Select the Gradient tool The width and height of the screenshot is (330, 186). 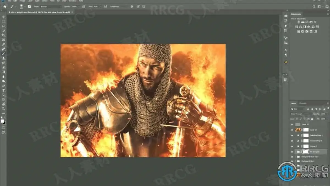[4, 72]
